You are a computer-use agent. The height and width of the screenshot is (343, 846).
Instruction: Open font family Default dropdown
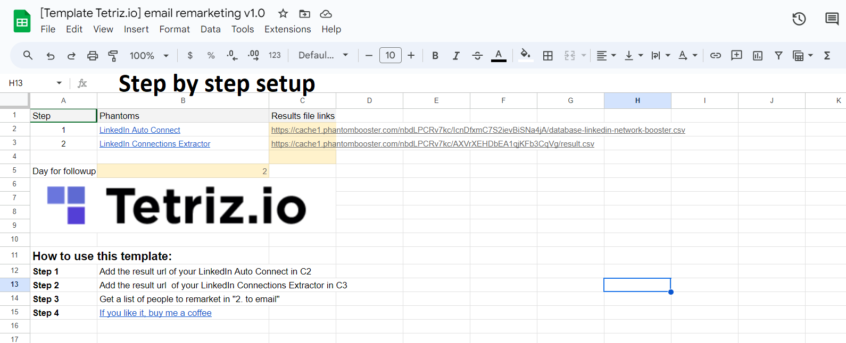click(x=323, y=55)
